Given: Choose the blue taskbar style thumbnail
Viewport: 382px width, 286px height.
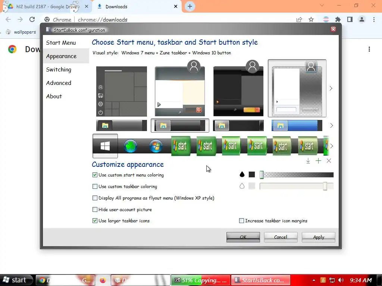Looking at the screenshot, I should [297, 125].
